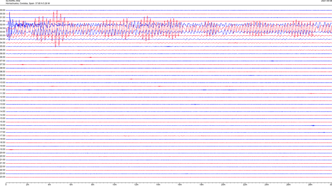Select the 17:30 time label
332x186 pixels.
(x=2, y=136)
